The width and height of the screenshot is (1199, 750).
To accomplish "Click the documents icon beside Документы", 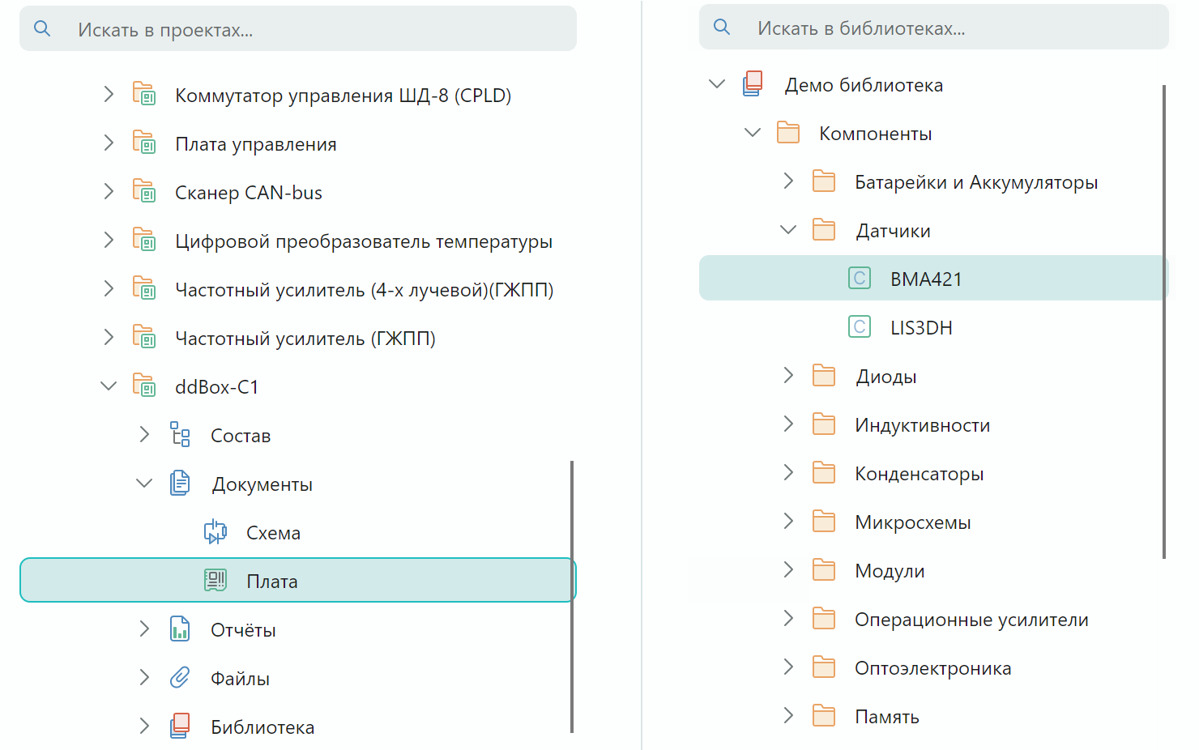I will tap(180, 484).
